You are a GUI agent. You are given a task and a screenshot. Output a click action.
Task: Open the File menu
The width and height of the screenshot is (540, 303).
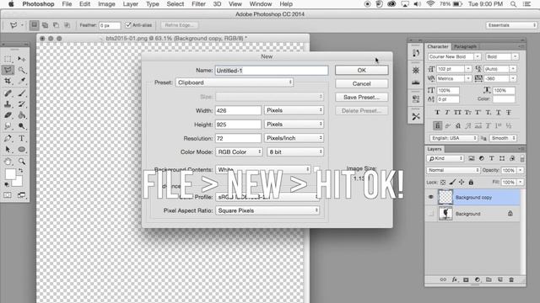point(67,4)
